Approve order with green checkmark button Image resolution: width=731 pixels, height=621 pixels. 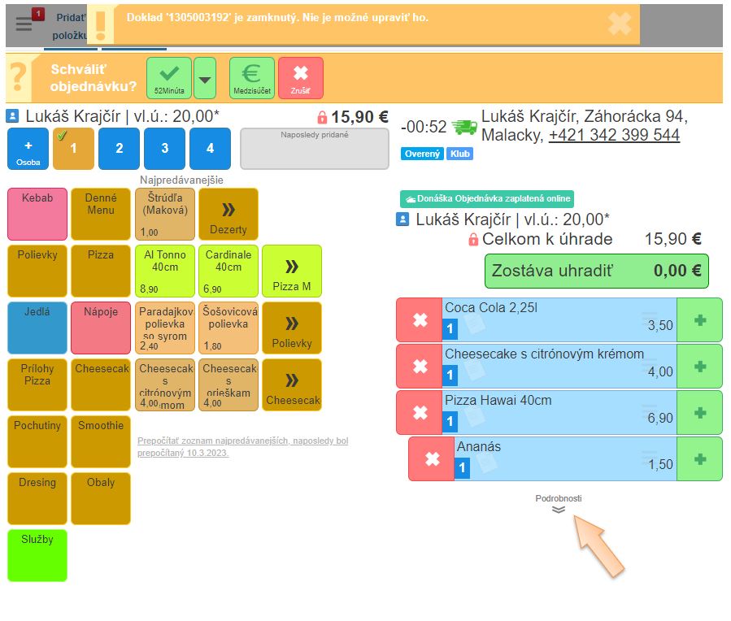point(169,78)
